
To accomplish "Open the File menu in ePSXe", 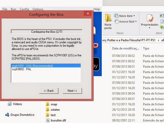I will click(5, 9).
